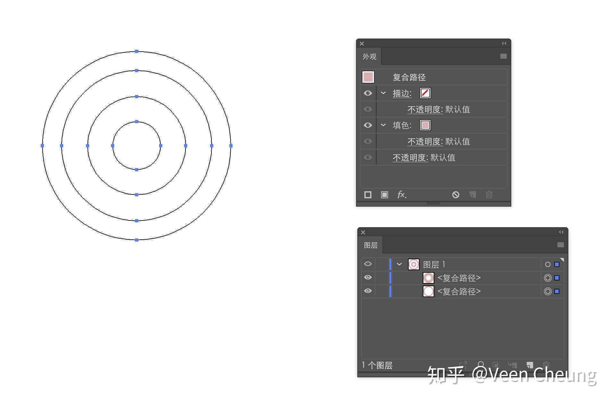This screenshot has width=612, height=403.
Task: Click the top anchor point of innermost circle
Action: (x=137, y=122)
